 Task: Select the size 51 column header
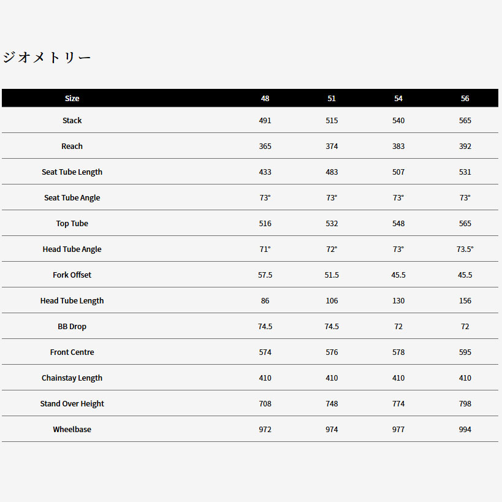[332, 98]
